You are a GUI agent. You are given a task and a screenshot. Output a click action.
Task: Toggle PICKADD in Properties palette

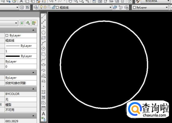coord(22,23)
